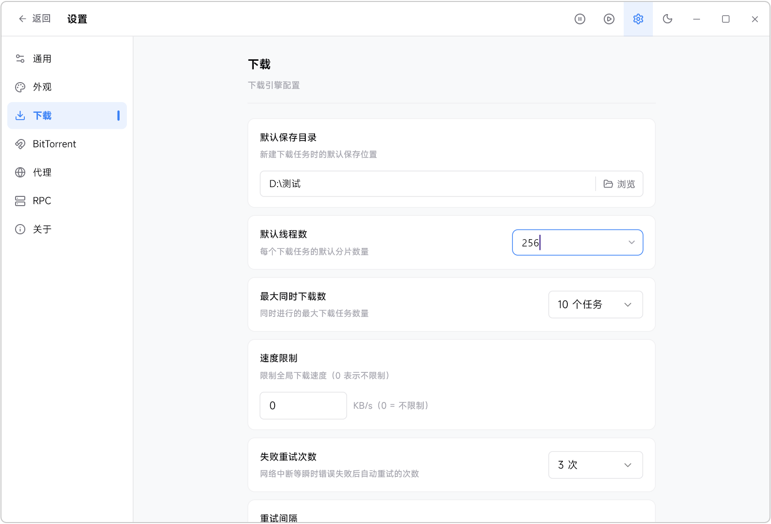Click the server icon beside RPC
This screenshot has width=771, height=524.
pos(20,201)
